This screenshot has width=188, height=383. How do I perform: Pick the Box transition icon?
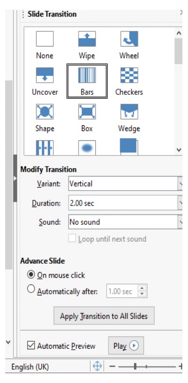click(87, 112)
